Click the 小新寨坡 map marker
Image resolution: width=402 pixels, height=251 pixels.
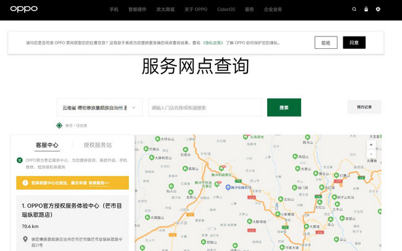click(278, 214)
